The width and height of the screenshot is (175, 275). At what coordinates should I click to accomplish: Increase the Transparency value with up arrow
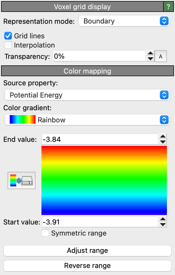(x=151, y=54)
